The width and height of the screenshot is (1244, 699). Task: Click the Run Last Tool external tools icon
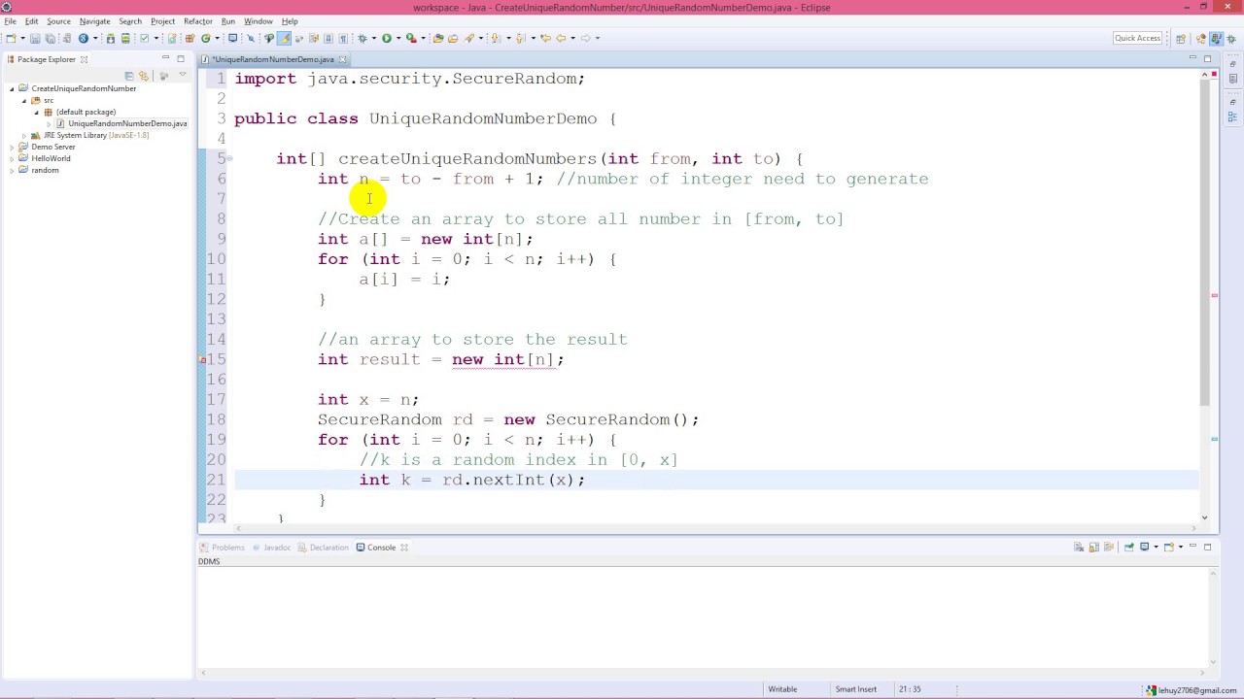point(411,39)
